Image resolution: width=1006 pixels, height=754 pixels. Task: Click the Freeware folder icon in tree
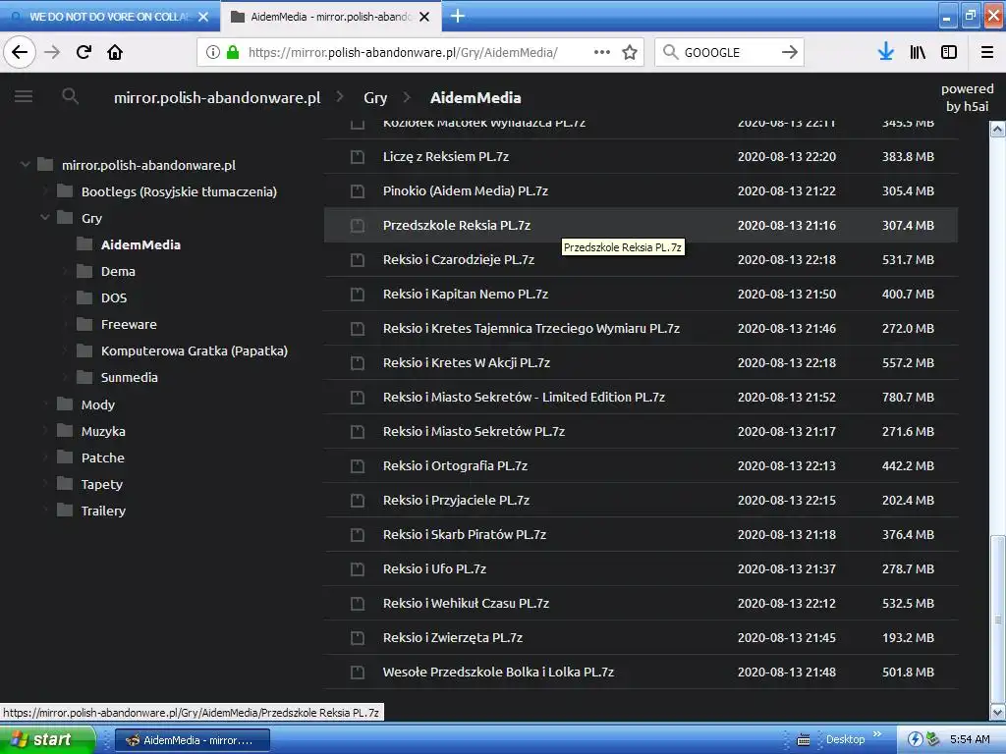tap(84, 324)
